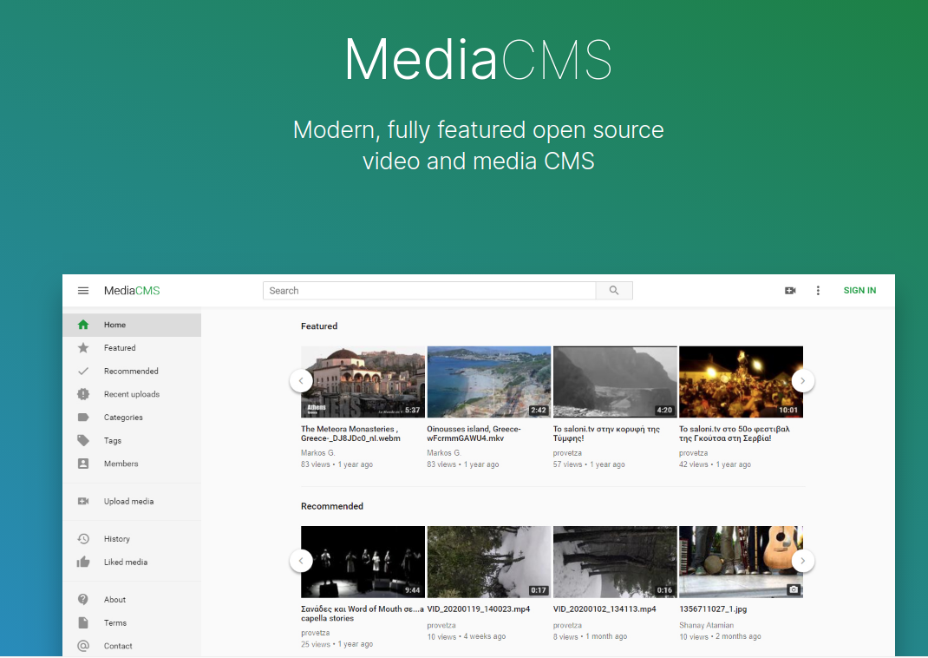Select Home in the sidebar

[132, 326]
